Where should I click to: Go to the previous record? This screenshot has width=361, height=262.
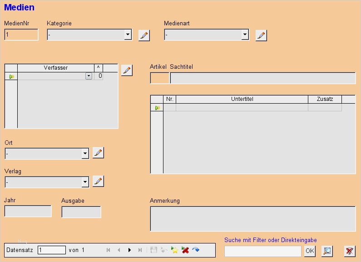[119, 250]
